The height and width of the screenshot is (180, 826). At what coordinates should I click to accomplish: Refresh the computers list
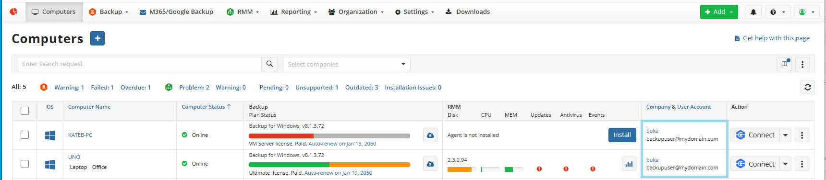coord(808,87)
